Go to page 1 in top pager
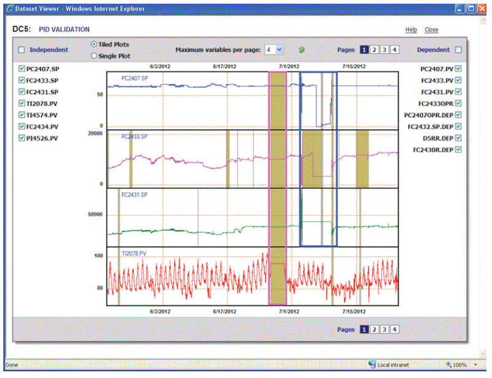492x378 pixels. pos(364,50)
